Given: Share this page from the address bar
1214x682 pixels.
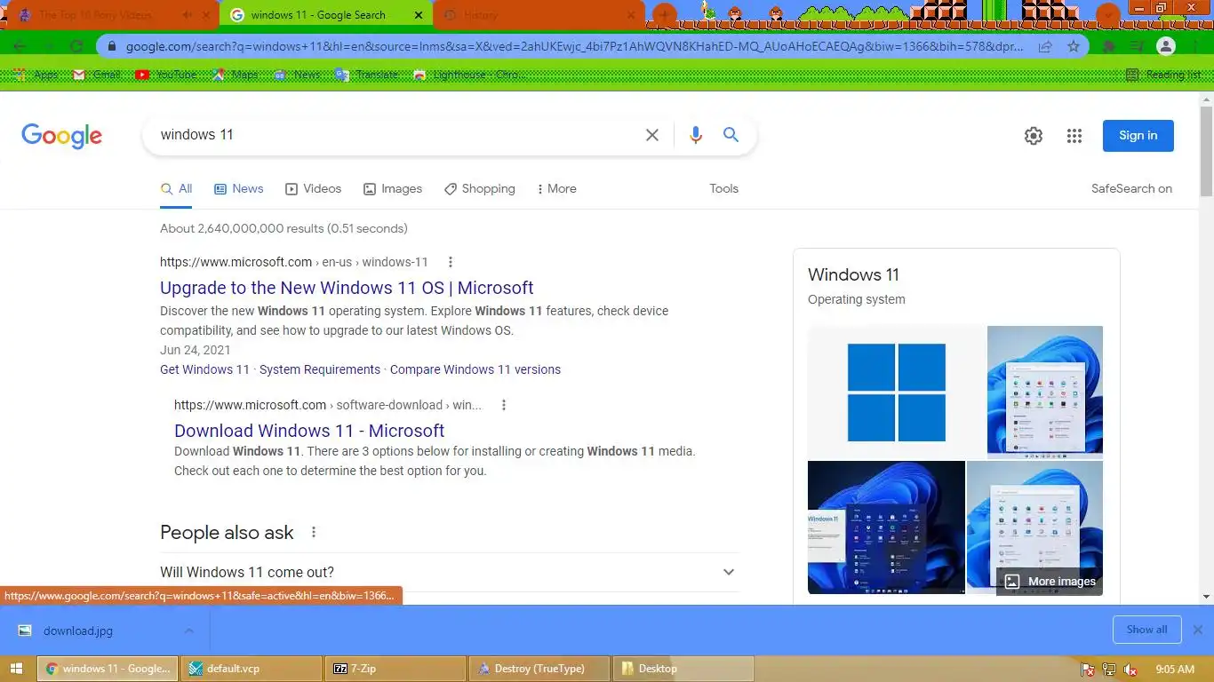Looking at the screenshot, I should pyautogui.click(x=1046, y=46).
